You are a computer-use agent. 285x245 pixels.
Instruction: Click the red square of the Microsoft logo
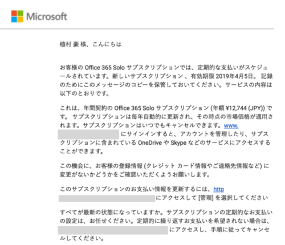click(14, 13)
